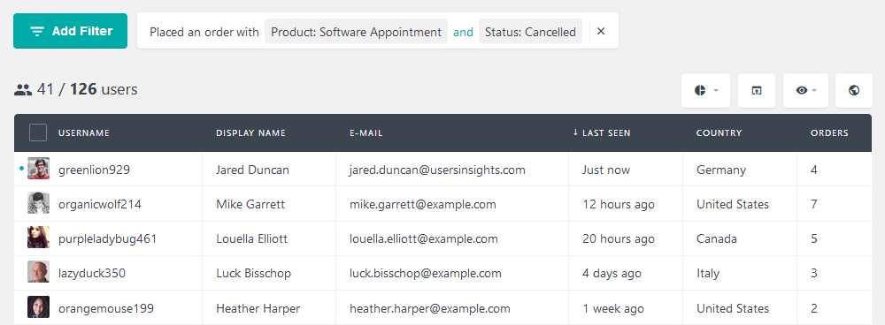Edit the Product: Software Appointment filter chip
The image size is (885, 325).
(x=356, y=32)
